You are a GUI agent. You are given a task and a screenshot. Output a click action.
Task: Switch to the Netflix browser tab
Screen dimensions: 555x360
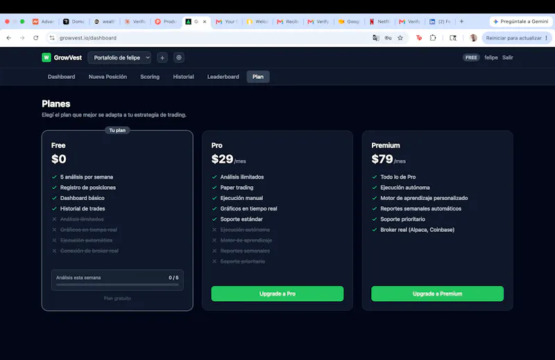379,21
